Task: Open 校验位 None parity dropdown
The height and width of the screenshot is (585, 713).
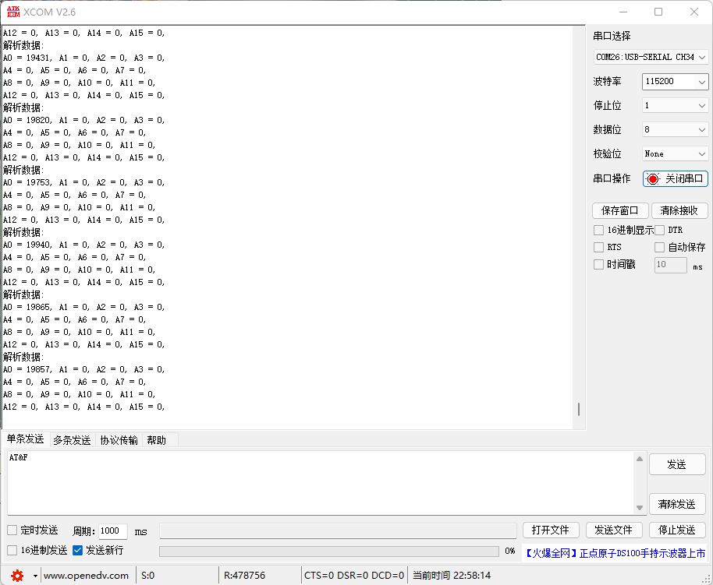Action: click(x=676, y=154)
